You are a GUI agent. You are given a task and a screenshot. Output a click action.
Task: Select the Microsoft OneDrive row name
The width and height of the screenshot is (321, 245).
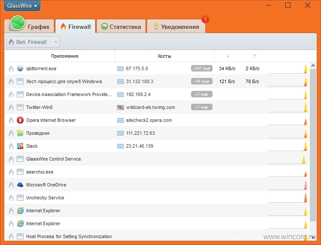46,185
